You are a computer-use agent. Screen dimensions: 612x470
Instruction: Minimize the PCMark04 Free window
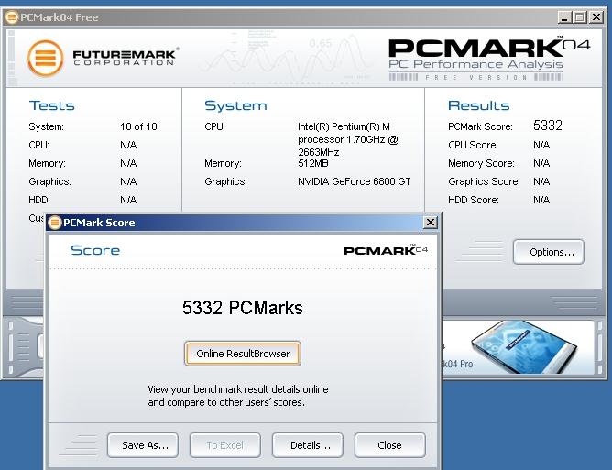tap(564, 17)
